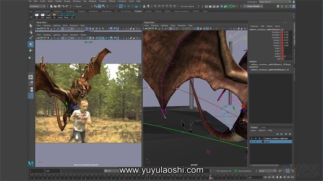Screen dimensions: 323x181
Task: Open the Imran Shaikh account dropdown
Action: click(x=253, y=6)
